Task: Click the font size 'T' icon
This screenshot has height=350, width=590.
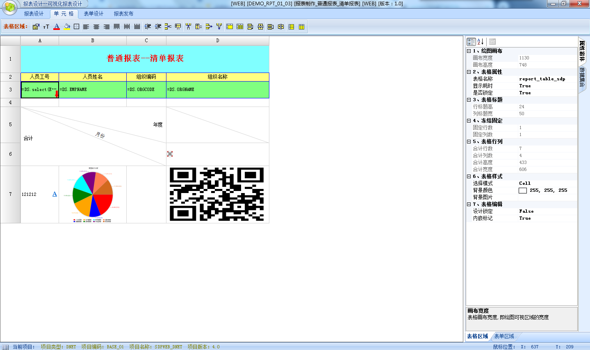Action: coord(46,27)
